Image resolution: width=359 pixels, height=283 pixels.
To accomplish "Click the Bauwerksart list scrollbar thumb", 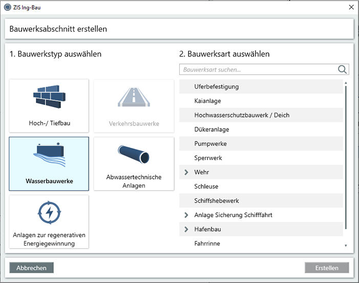I will point(346,157).
